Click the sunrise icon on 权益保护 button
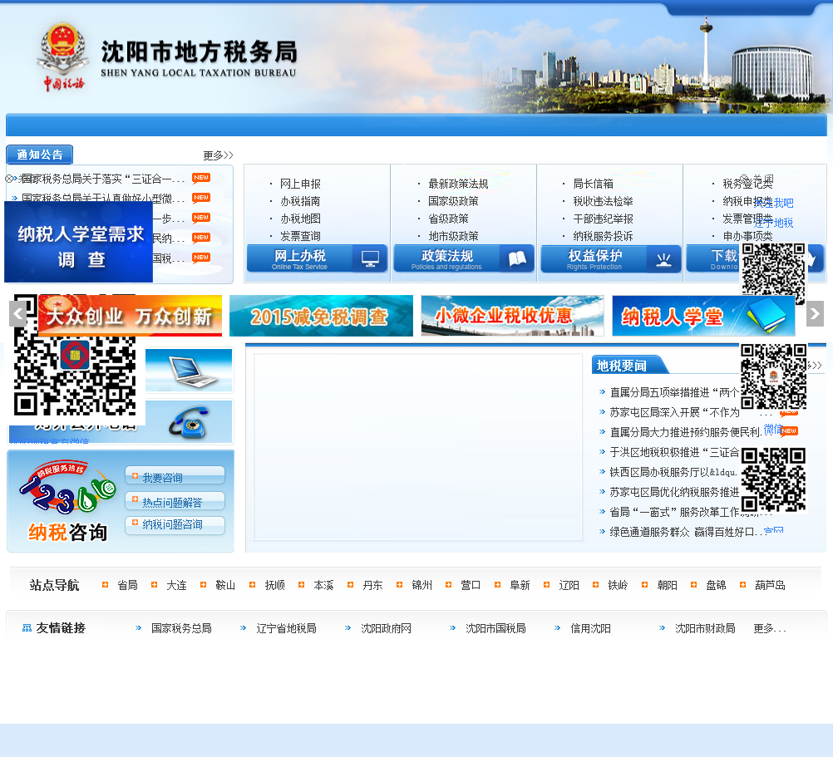833x757 pixels. click(x=663, y=259)
